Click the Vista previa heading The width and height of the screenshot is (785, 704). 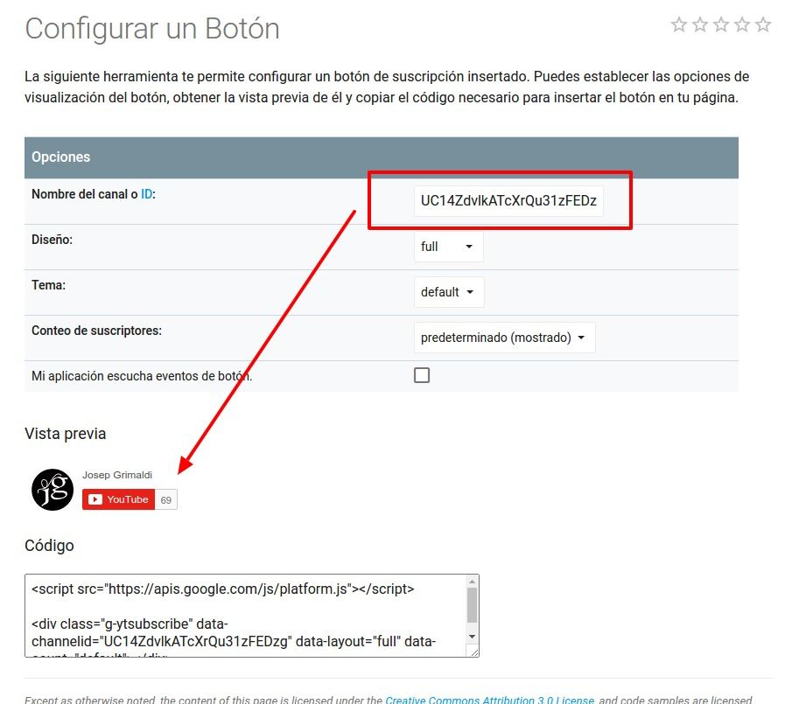click(x=65, y=433)
